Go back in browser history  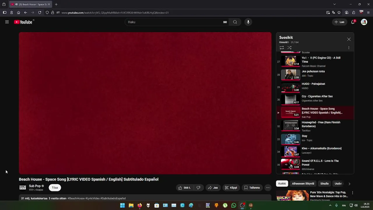pyautogui.click(x=26, y=13)
